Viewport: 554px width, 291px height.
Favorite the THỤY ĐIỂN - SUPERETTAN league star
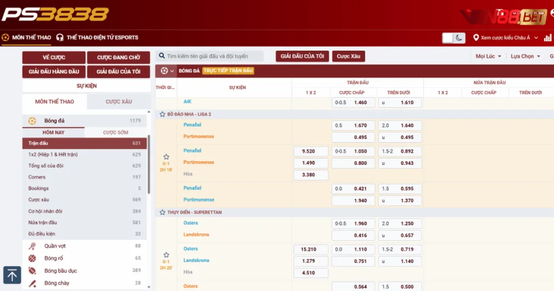(162, 212)
